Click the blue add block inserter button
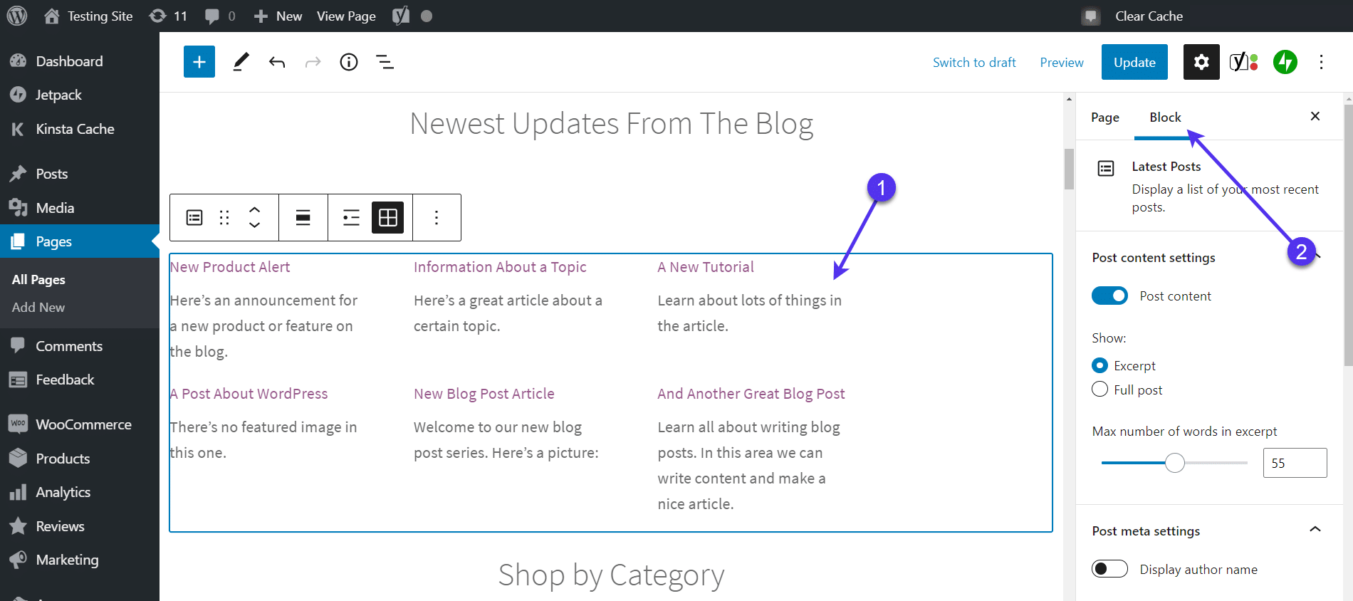 click(x=199, y=62)
